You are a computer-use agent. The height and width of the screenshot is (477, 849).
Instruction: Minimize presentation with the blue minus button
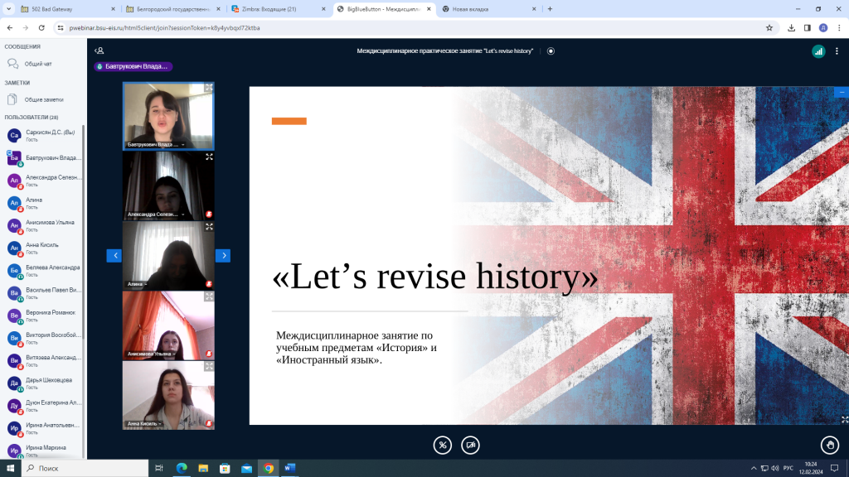(842, 93)
